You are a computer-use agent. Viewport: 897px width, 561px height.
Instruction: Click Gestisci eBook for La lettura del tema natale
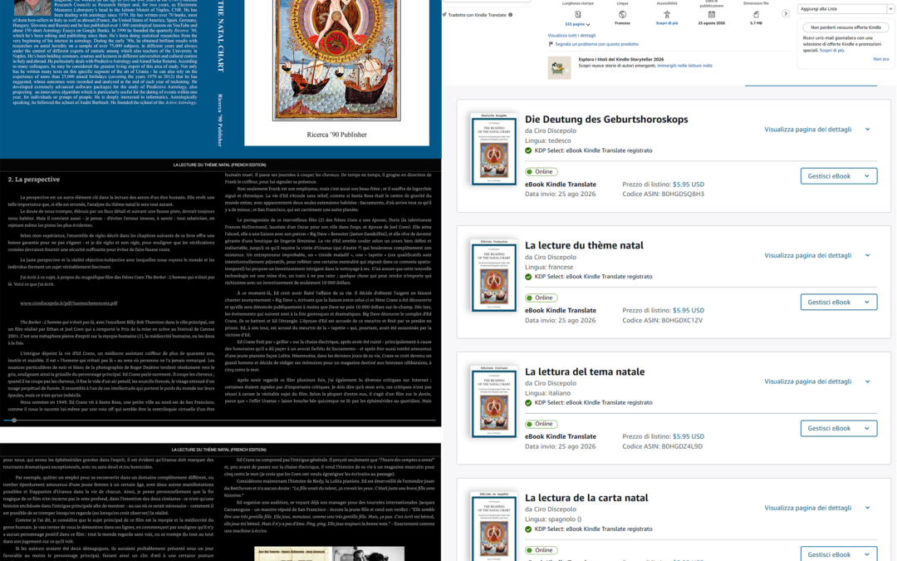coord(839,428)
